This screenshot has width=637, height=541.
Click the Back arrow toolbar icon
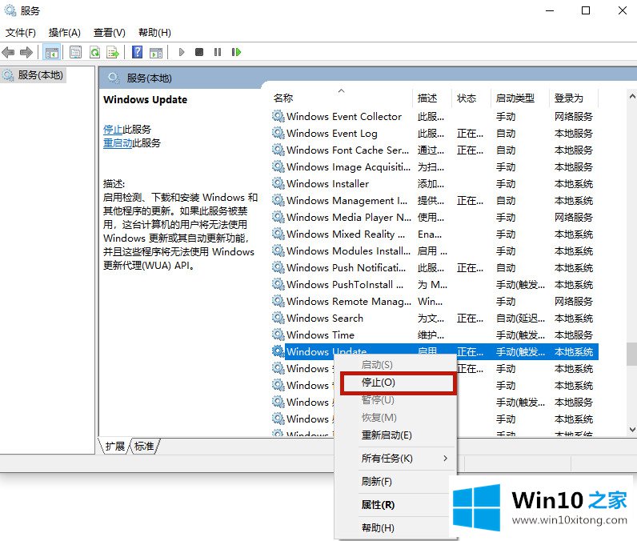click(x=8, y=52)
